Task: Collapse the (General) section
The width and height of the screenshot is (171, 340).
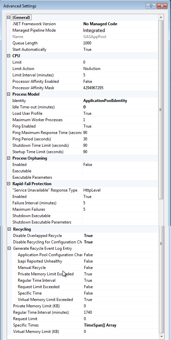Action: click(9, 18)
